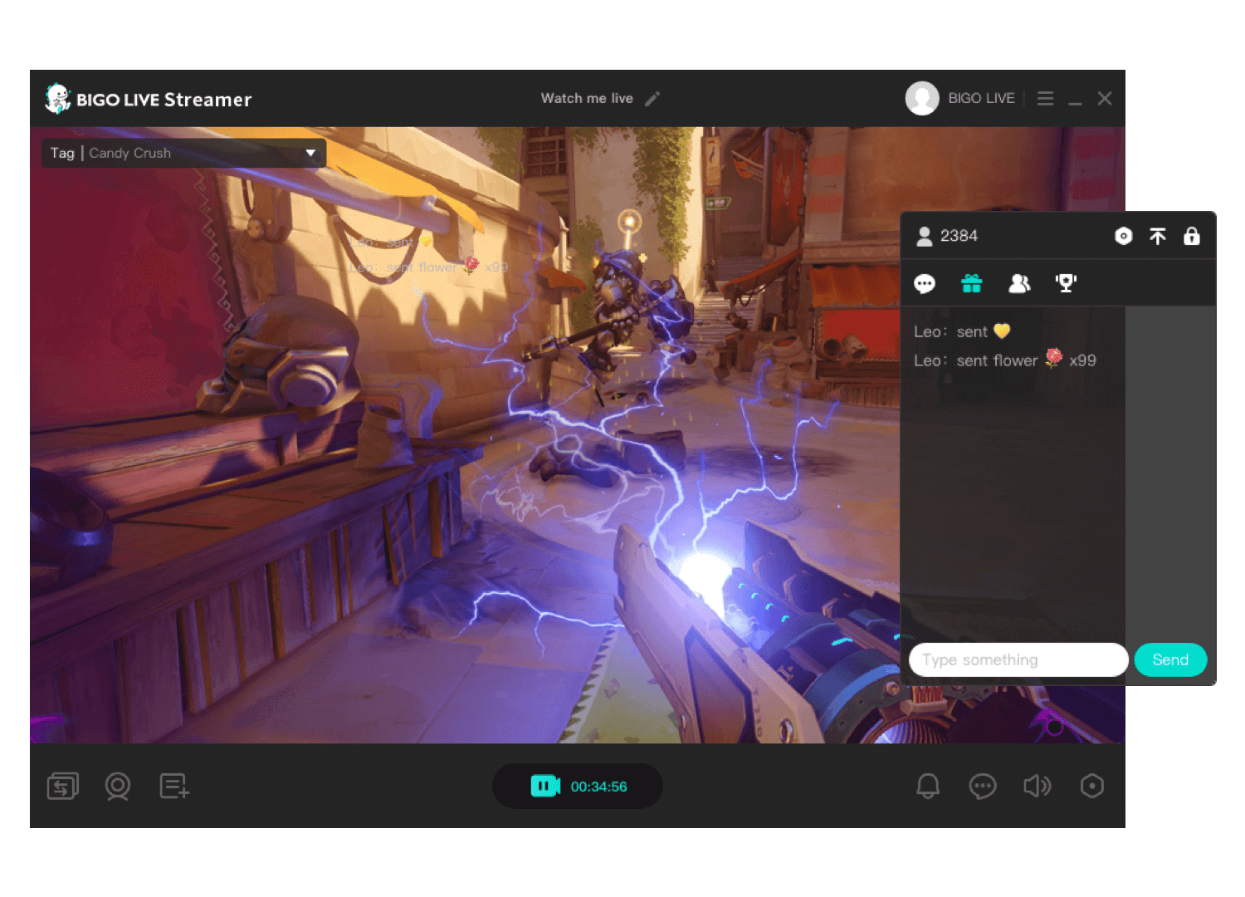
Task: Open the hamburger menu beside BIGO LIVE
Action: pos(1045,98)
